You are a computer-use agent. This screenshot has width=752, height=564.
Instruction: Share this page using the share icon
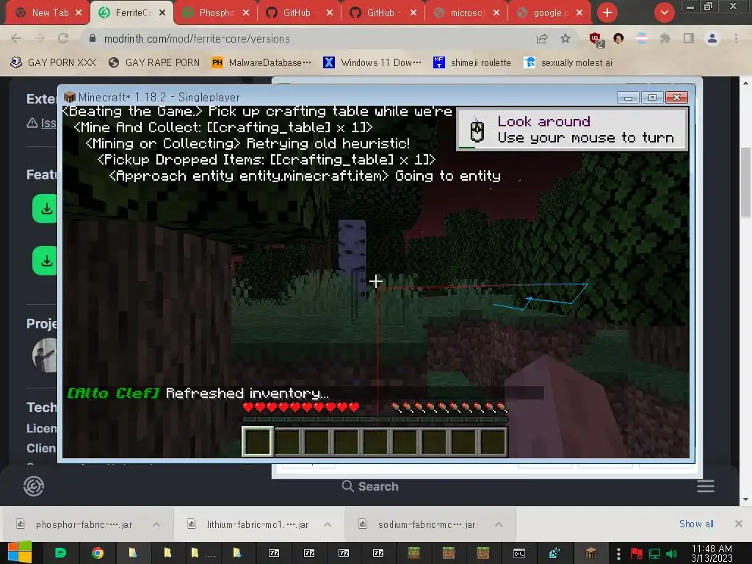click(x=542, y=38)
